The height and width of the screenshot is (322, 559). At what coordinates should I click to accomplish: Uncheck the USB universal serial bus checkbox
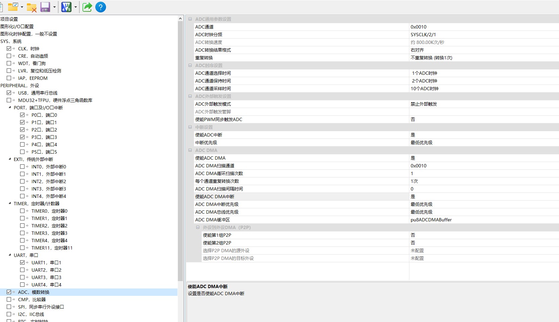pyautogui.click(x=9, y=93)
